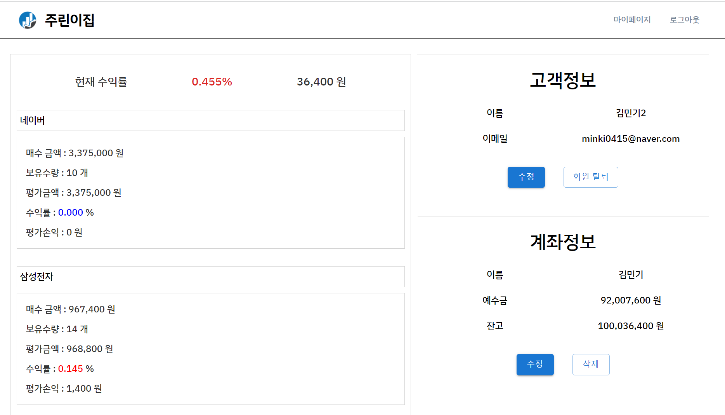Viewport: 725px width, 415px height.
Task: Click the blue 0.000 % 수익률 value
Action: tap(70, 213)
